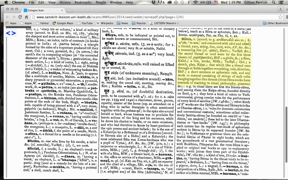Expand the News bookmarks folder
Screen dimensions: 288x180
pyautogui.click(x=122, y=23)
